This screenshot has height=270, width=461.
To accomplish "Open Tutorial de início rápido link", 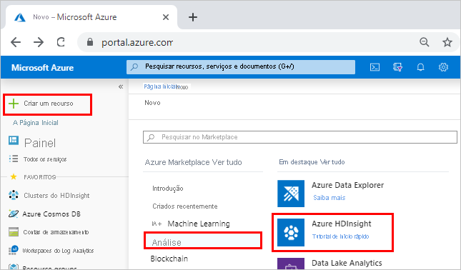I will tap(340, 236).
